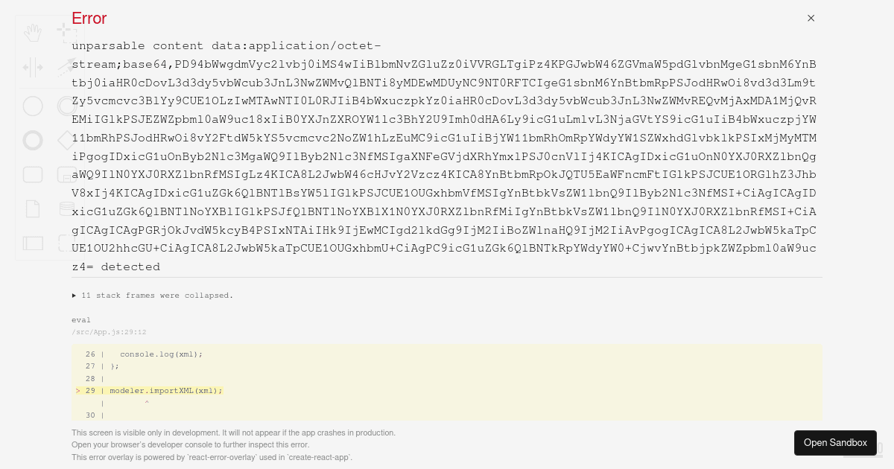Screen dimensions: 894x469
Task: Select the highlighted modeler.importXML code line
Action: point(165,391)
